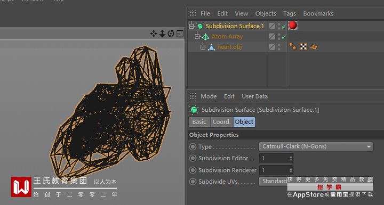Open the Type Catmull-Clark (N-Gons) dropdown
The image size is (384, 205).
[x=316, y=146]
